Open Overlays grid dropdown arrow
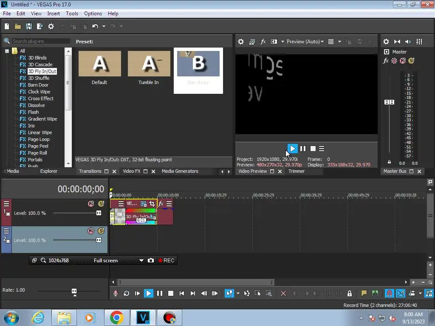Image resolution: width=435 pixels, height=326 pixels. click(x=339, y=42)
